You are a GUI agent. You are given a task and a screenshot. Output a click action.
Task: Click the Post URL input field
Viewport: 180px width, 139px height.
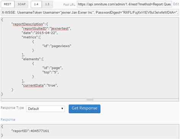124,4
